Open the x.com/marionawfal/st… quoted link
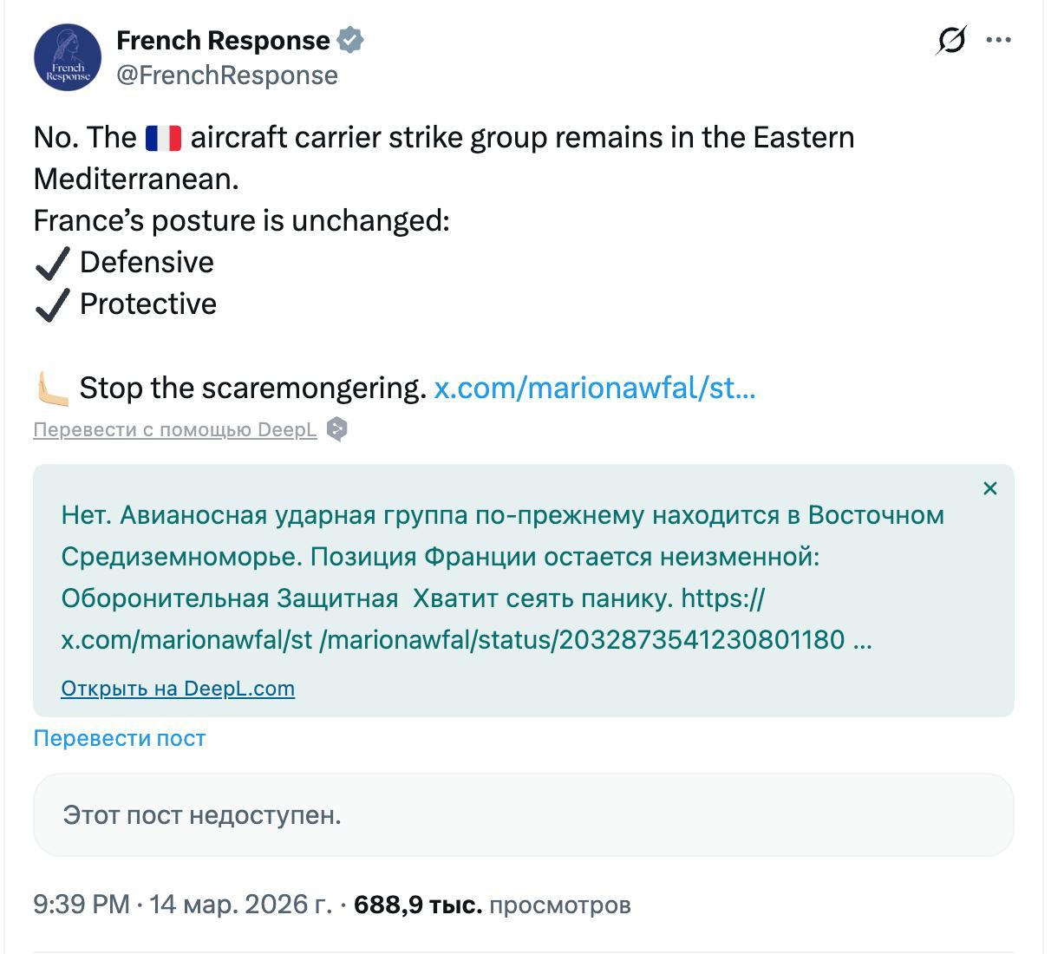 point(595,388)
